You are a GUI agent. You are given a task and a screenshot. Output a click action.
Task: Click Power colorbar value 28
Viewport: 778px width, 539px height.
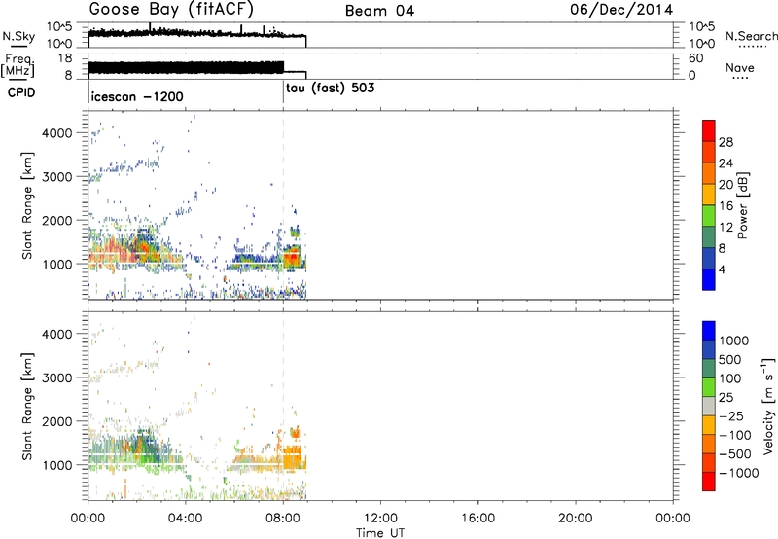[725, 142]
